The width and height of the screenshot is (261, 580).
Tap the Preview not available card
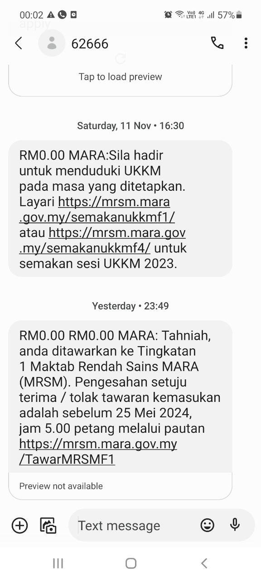[x=120, y=486]
